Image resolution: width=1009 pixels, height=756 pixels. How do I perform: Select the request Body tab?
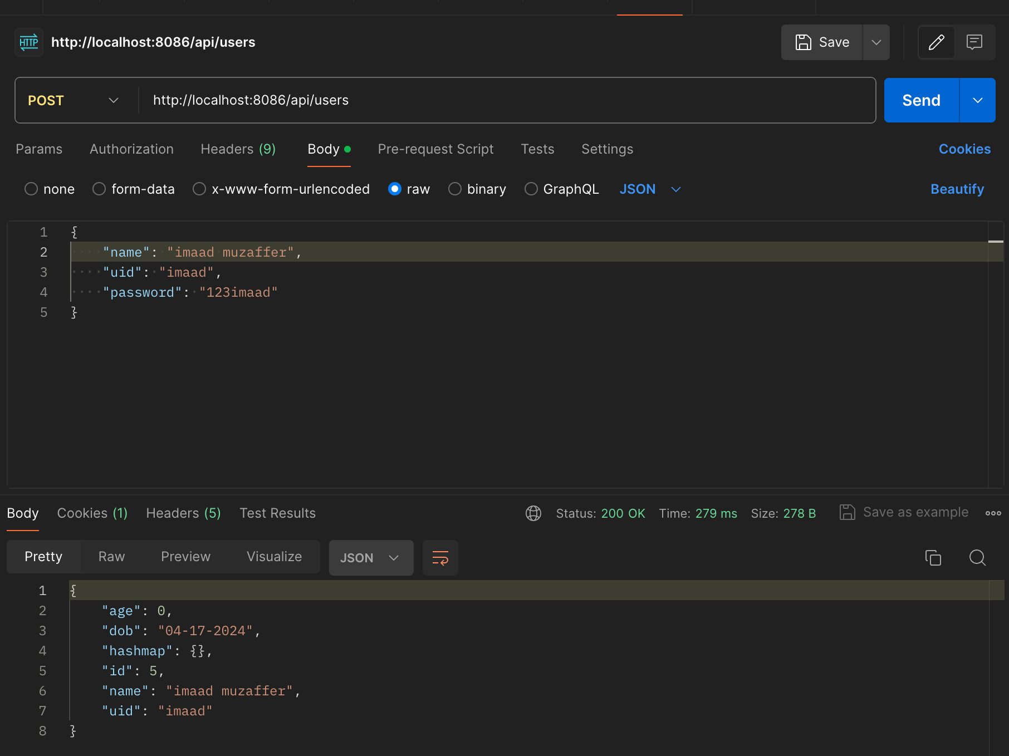pos(329,149)
